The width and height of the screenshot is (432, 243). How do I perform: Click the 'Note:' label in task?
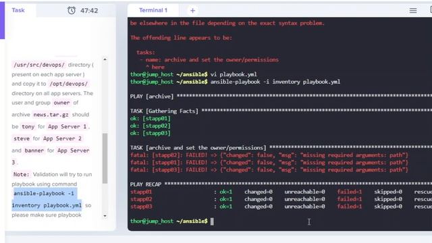21,174
